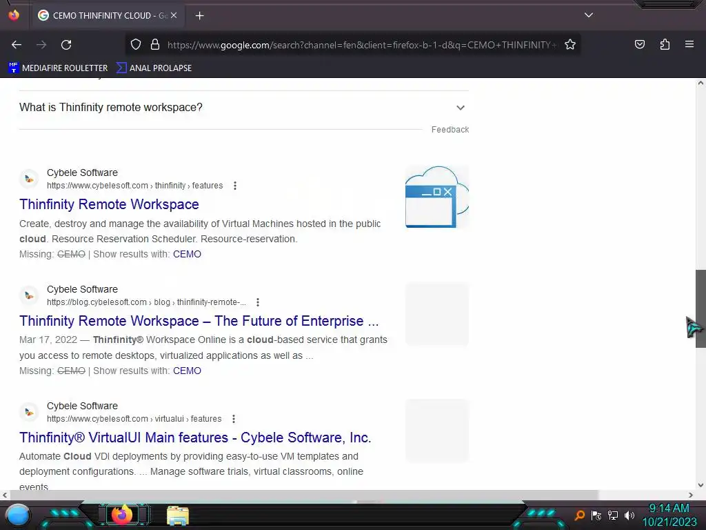Open more options for blog.cybelesoft result
Image resolution: width=706 pixels, height=530 pixels.
(x=258, y=302)
